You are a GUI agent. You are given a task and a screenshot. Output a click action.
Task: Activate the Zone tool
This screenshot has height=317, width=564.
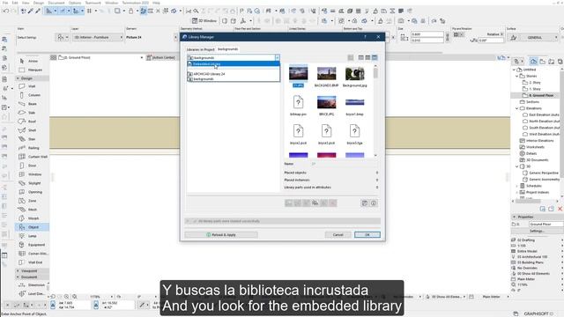point(33,201)
